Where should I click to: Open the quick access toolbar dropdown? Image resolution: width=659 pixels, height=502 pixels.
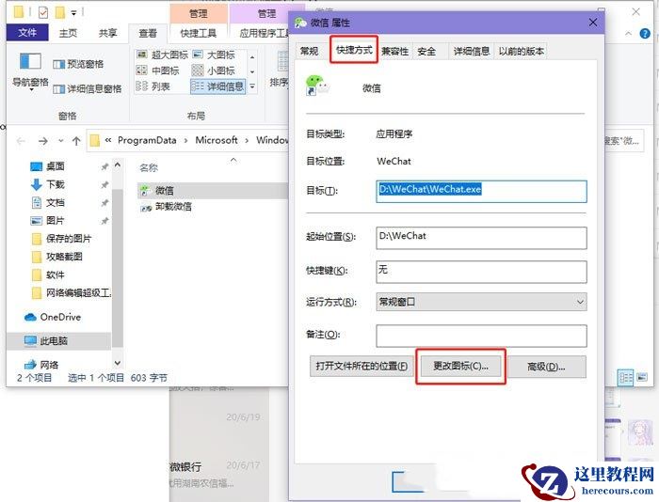tap(73, 13)
